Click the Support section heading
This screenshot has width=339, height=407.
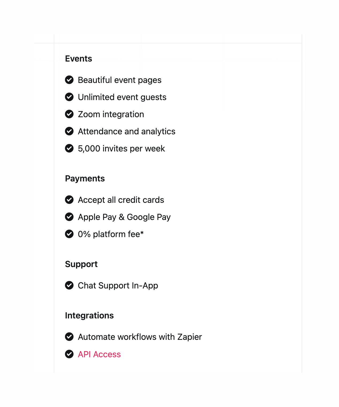click(x=81, y=264)
